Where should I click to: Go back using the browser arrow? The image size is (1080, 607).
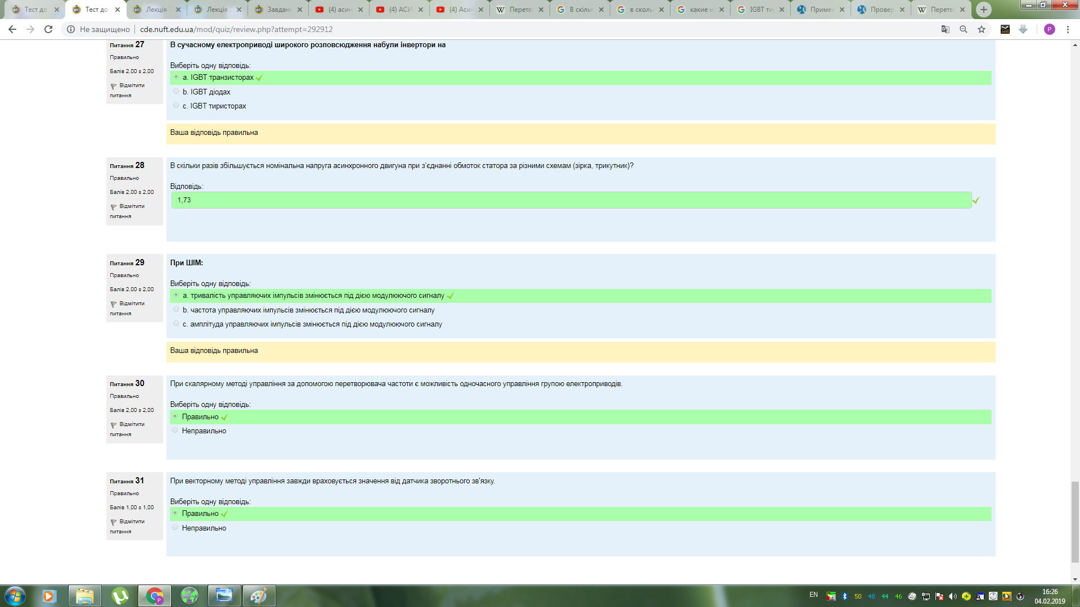click(12, 29)
